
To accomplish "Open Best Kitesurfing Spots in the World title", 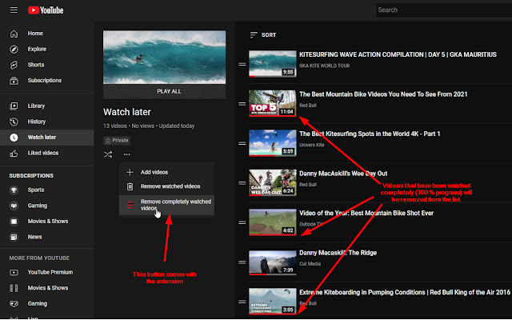I will pyautogui.click(x=370, y=134).
